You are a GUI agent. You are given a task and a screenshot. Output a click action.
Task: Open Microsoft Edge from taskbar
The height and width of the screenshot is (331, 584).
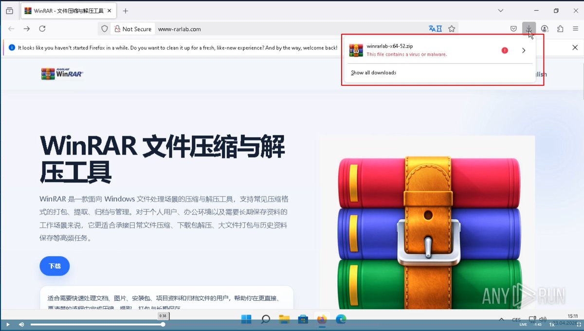coord(341,319)
